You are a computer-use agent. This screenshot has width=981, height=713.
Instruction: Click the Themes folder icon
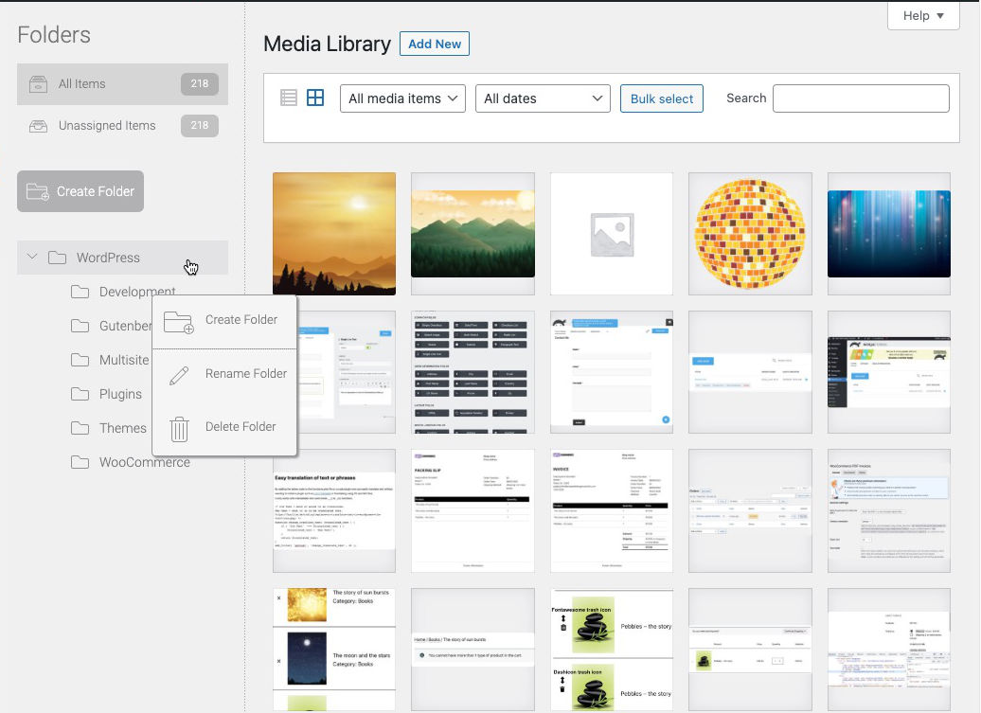tap(81, 428)
